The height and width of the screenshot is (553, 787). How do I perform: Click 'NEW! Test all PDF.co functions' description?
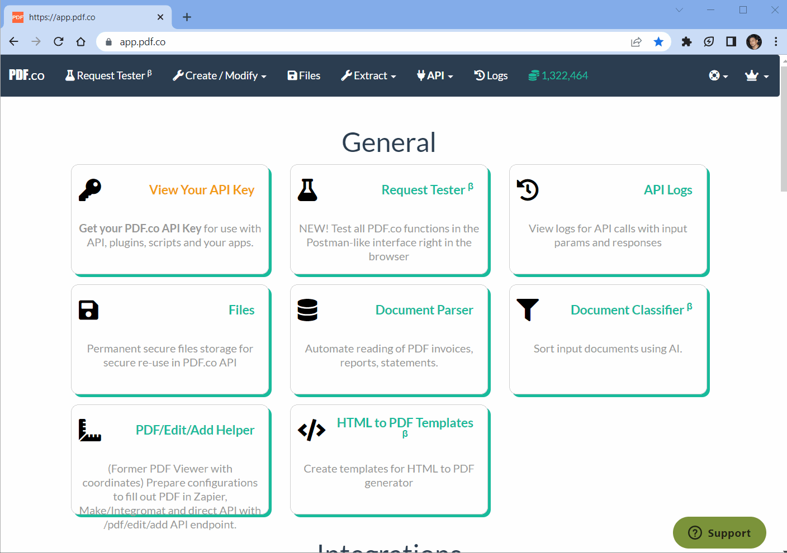[x=389, y=242]
